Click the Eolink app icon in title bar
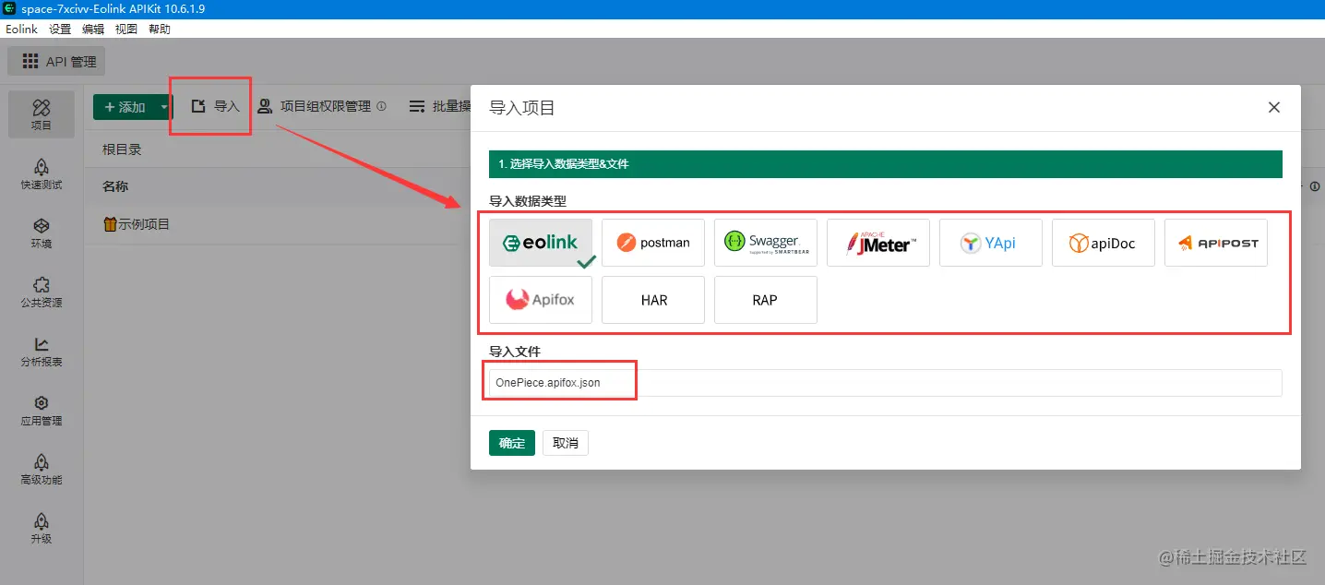1325x585 pixels. click(10, 8)
